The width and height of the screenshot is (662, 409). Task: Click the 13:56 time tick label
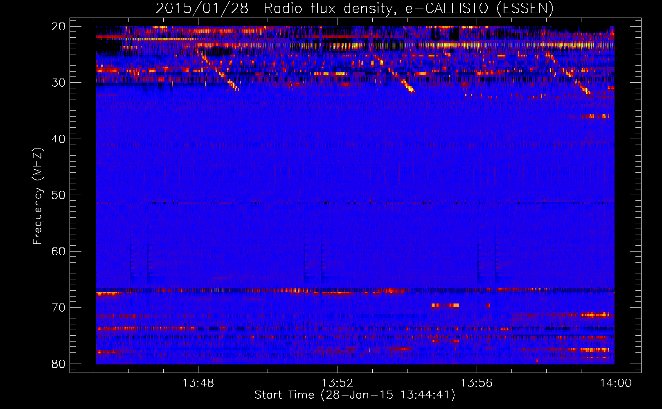477,383
